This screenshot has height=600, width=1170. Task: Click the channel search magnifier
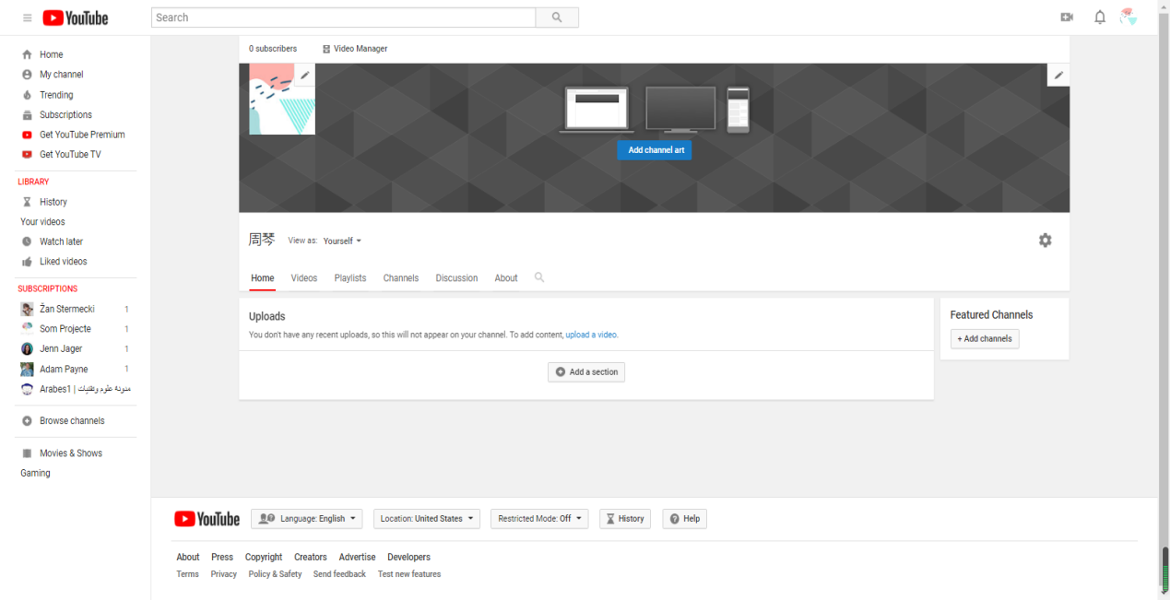click(x=539, y=277)
